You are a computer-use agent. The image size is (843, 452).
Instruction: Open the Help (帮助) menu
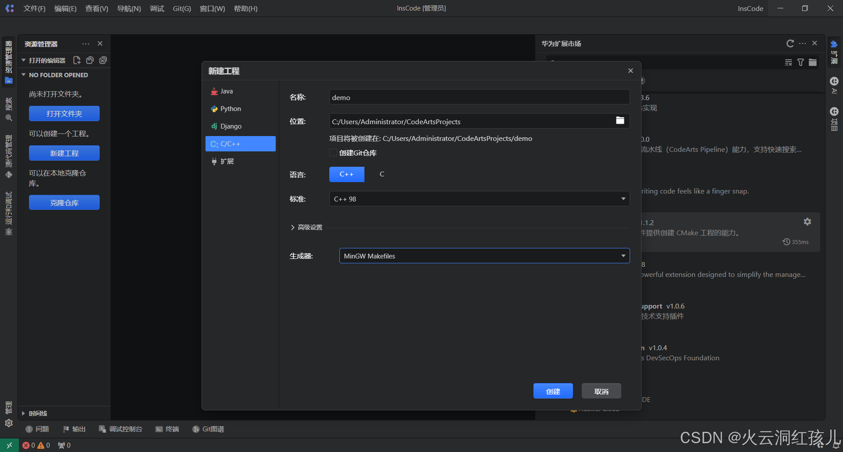(246, 8)
